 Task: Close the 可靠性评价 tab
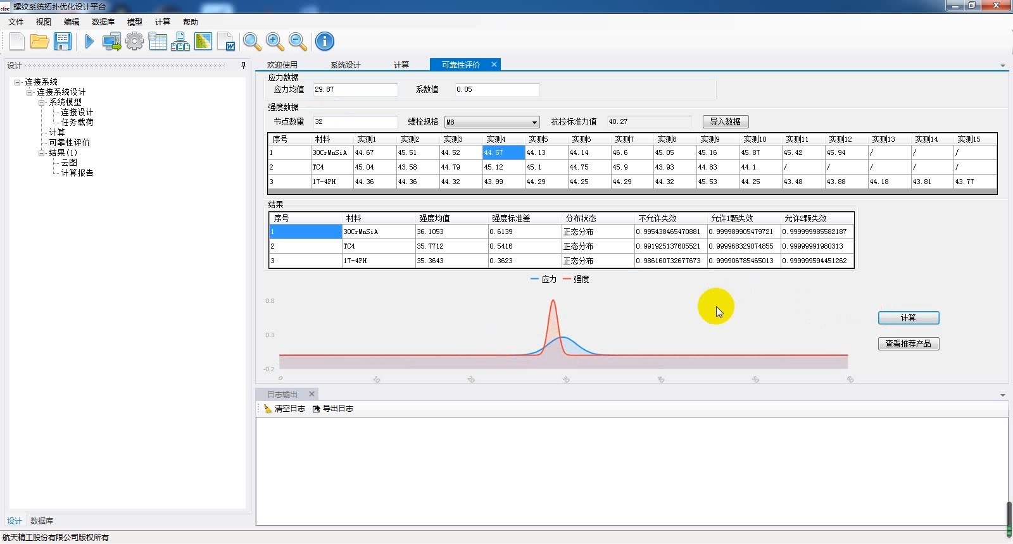[494, 65]
